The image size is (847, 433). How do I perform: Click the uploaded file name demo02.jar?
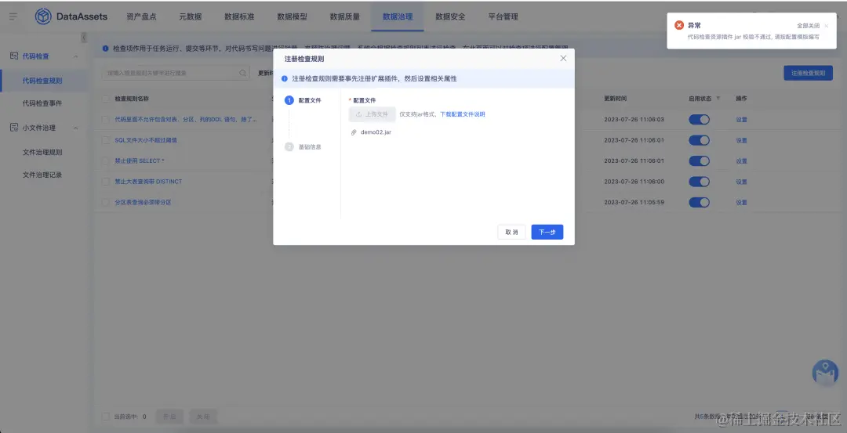coord(376,132)
